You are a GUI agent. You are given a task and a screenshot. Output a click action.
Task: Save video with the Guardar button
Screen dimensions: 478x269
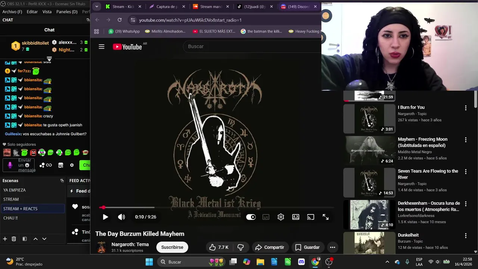(307, 247)
